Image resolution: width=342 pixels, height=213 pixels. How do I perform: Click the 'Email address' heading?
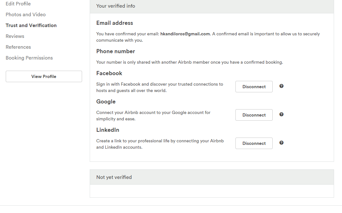pos(115,23)
